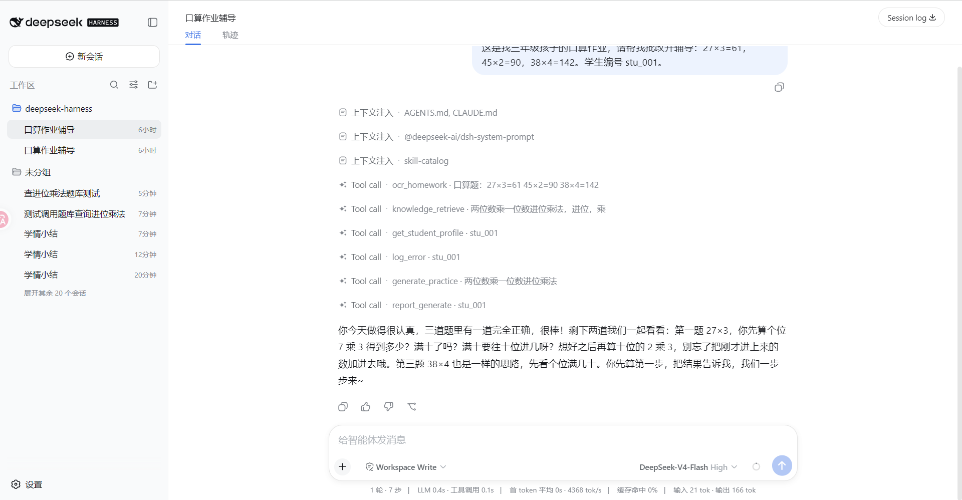This screenshot has width=962, height=500.
Task: Copy the assistant reply icon
Action: pos(343,407)
